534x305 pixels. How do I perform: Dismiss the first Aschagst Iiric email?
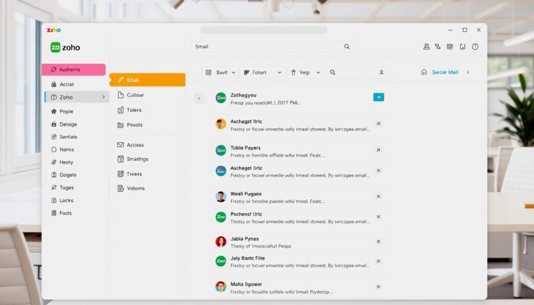(x=379, y=124)
